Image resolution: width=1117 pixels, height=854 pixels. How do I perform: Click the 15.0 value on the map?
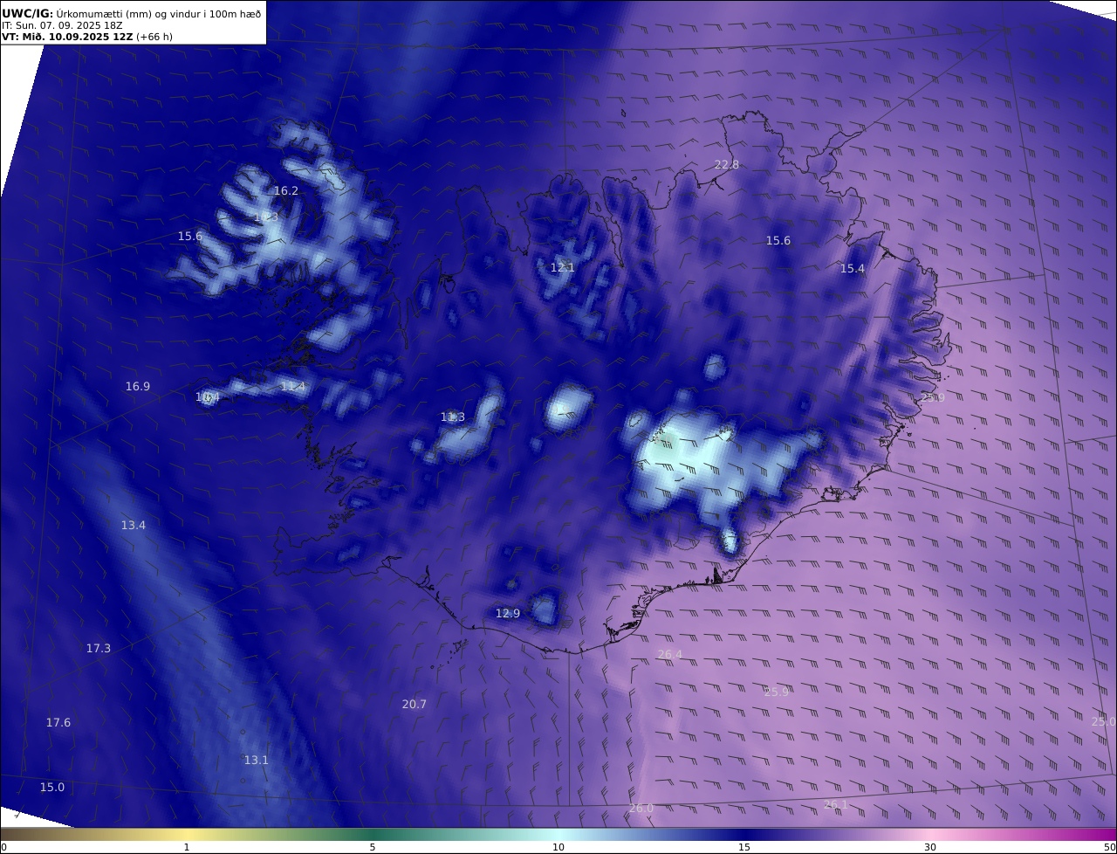tap(52, 787)
